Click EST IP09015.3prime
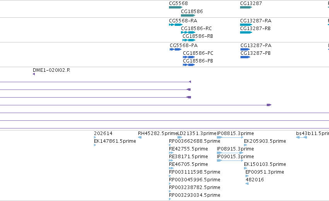The height and width of the screenshot is (201, 329). tap(235, 157)
